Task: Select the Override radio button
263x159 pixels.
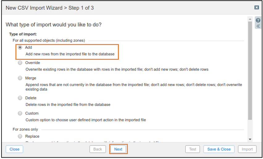Action: [20, 63]
